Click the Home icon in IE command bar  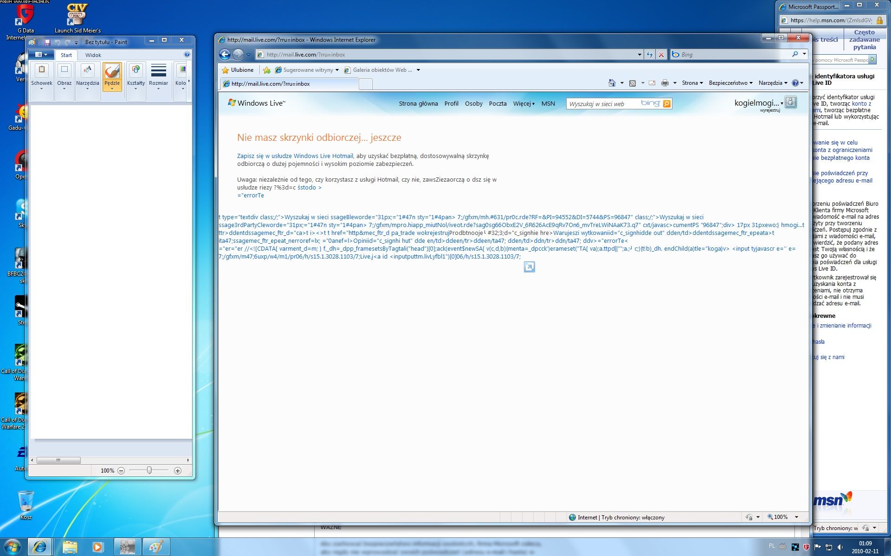pyautogui.click(x=612, y=83)
